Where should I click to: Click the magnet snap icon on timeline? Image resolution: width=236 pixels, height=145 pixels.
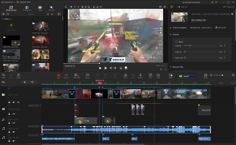click(x=32, y=82)
